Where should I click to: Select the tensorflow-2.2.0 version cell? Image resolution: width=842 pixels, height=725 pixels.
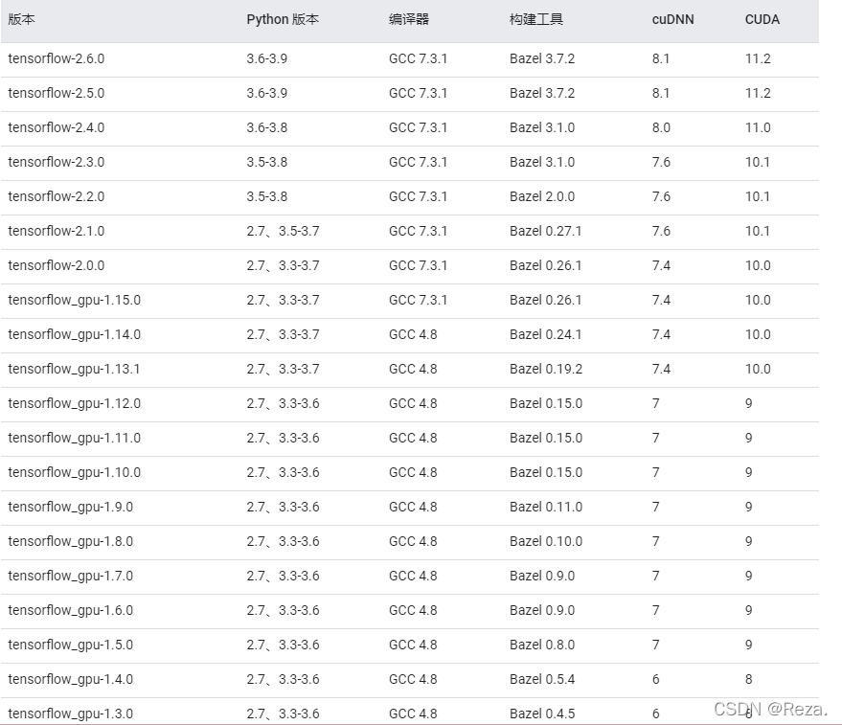click(57, 196)
